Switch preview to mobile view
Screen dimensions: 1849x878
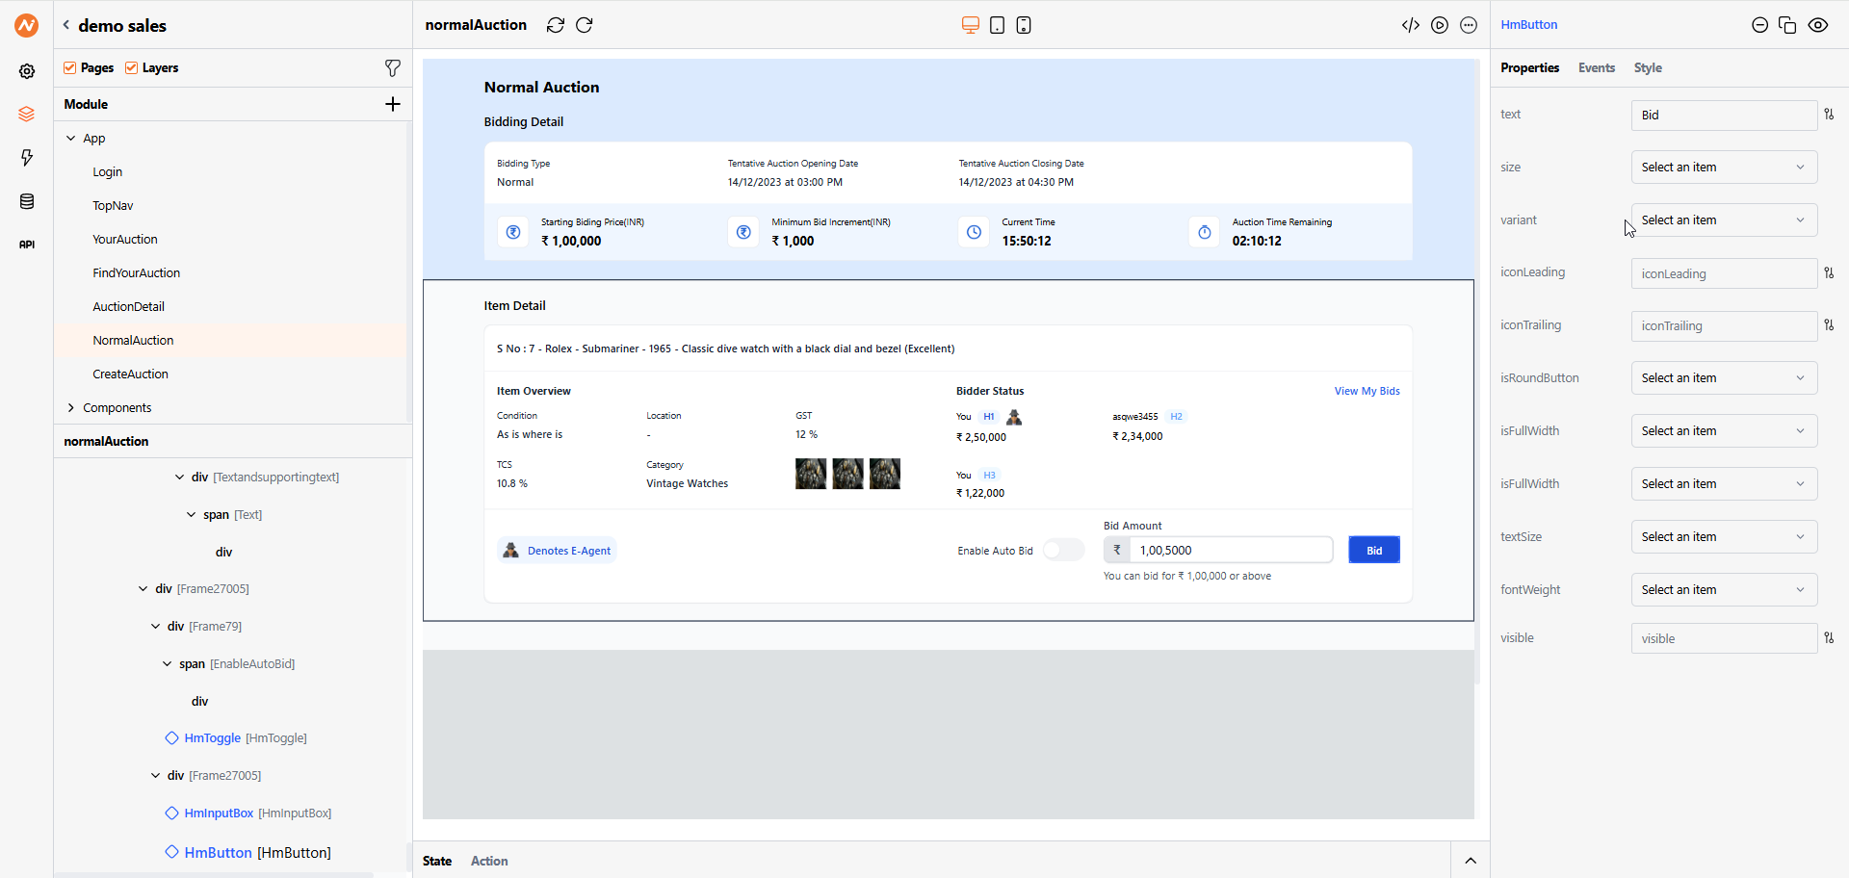pos(1023,25)
